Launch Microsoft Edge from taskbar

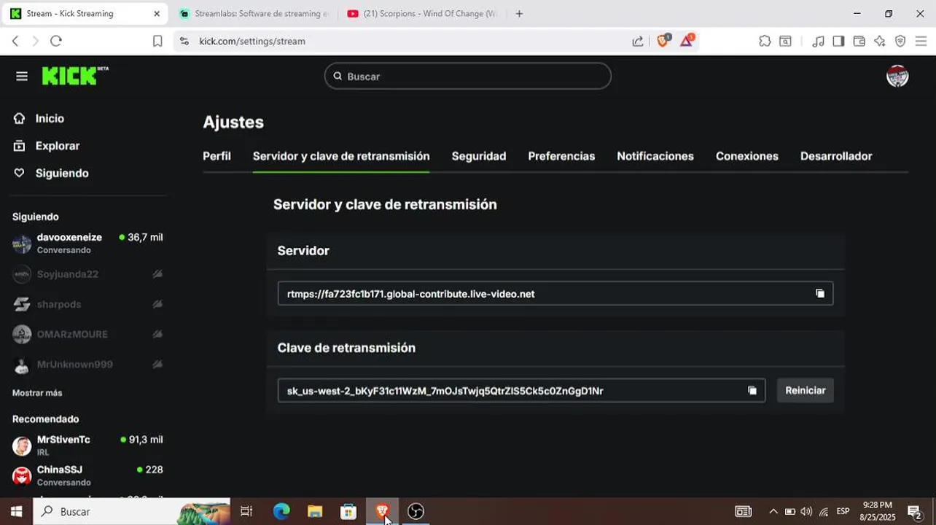click(281, 512)
